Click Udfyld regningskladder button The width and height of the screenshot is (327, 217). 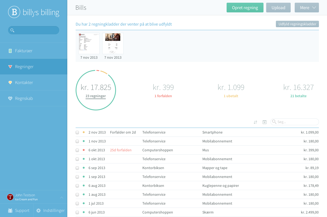(x=297, y=24)
